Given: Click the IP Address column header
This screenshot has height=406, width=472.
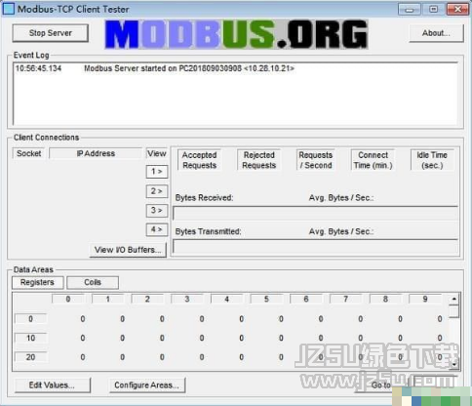Looking at the screenshot, I should [96, 153].
